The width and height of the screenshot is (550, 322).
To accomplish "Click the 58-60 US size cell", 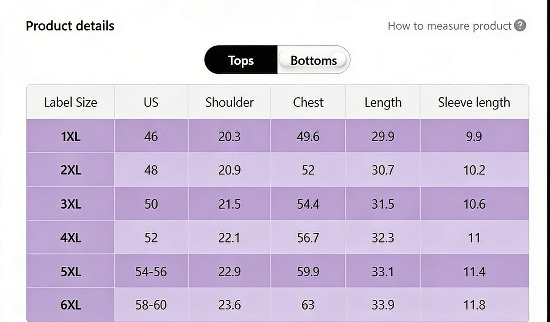I will 151,305.
